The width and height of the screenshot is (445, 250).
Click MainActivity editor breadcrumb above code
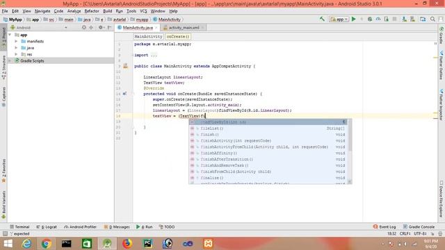tap(148, 37)
